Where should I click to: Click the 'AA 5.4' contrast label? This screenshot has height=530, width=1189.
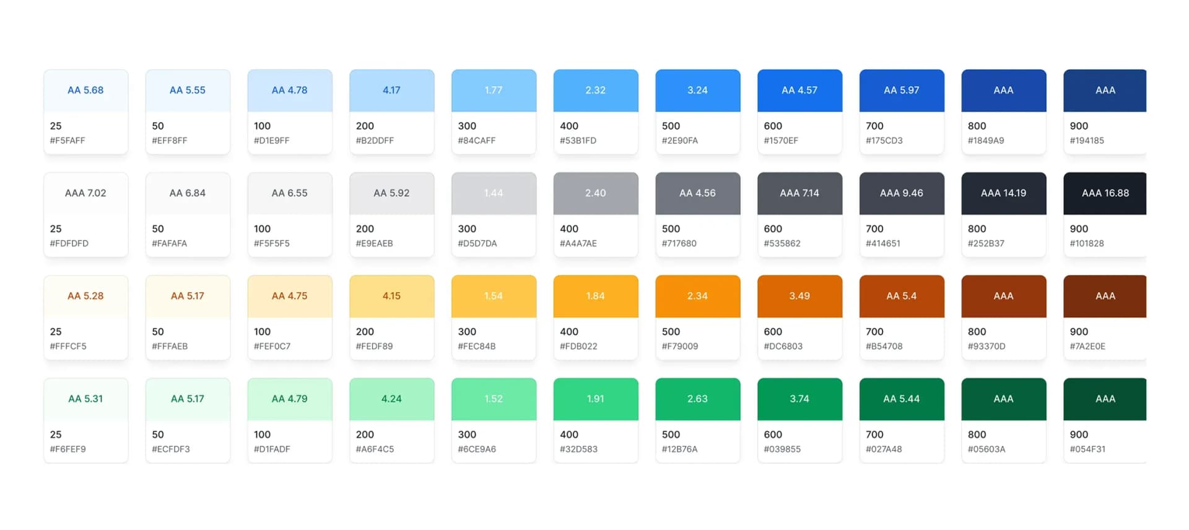(x=902, y=296)
